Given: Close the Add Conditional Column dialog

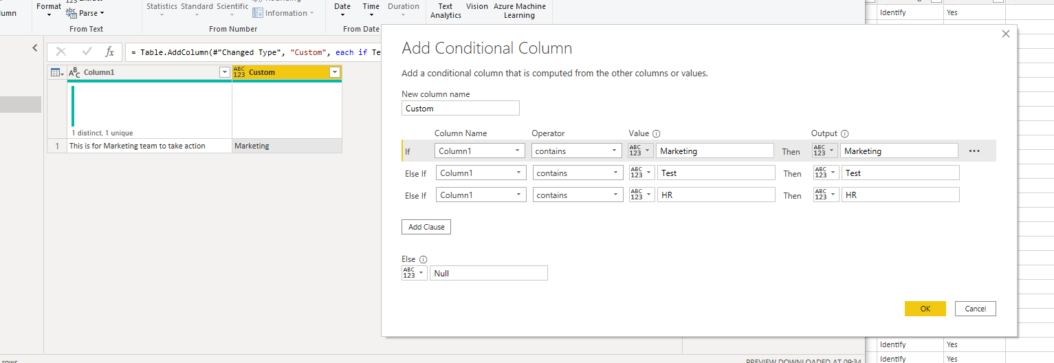Looking at the screenshot, I should coord(1006,34).
